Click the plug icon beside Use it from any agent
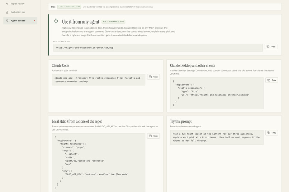This screenshot has width=289, height=192. (56, 21)
